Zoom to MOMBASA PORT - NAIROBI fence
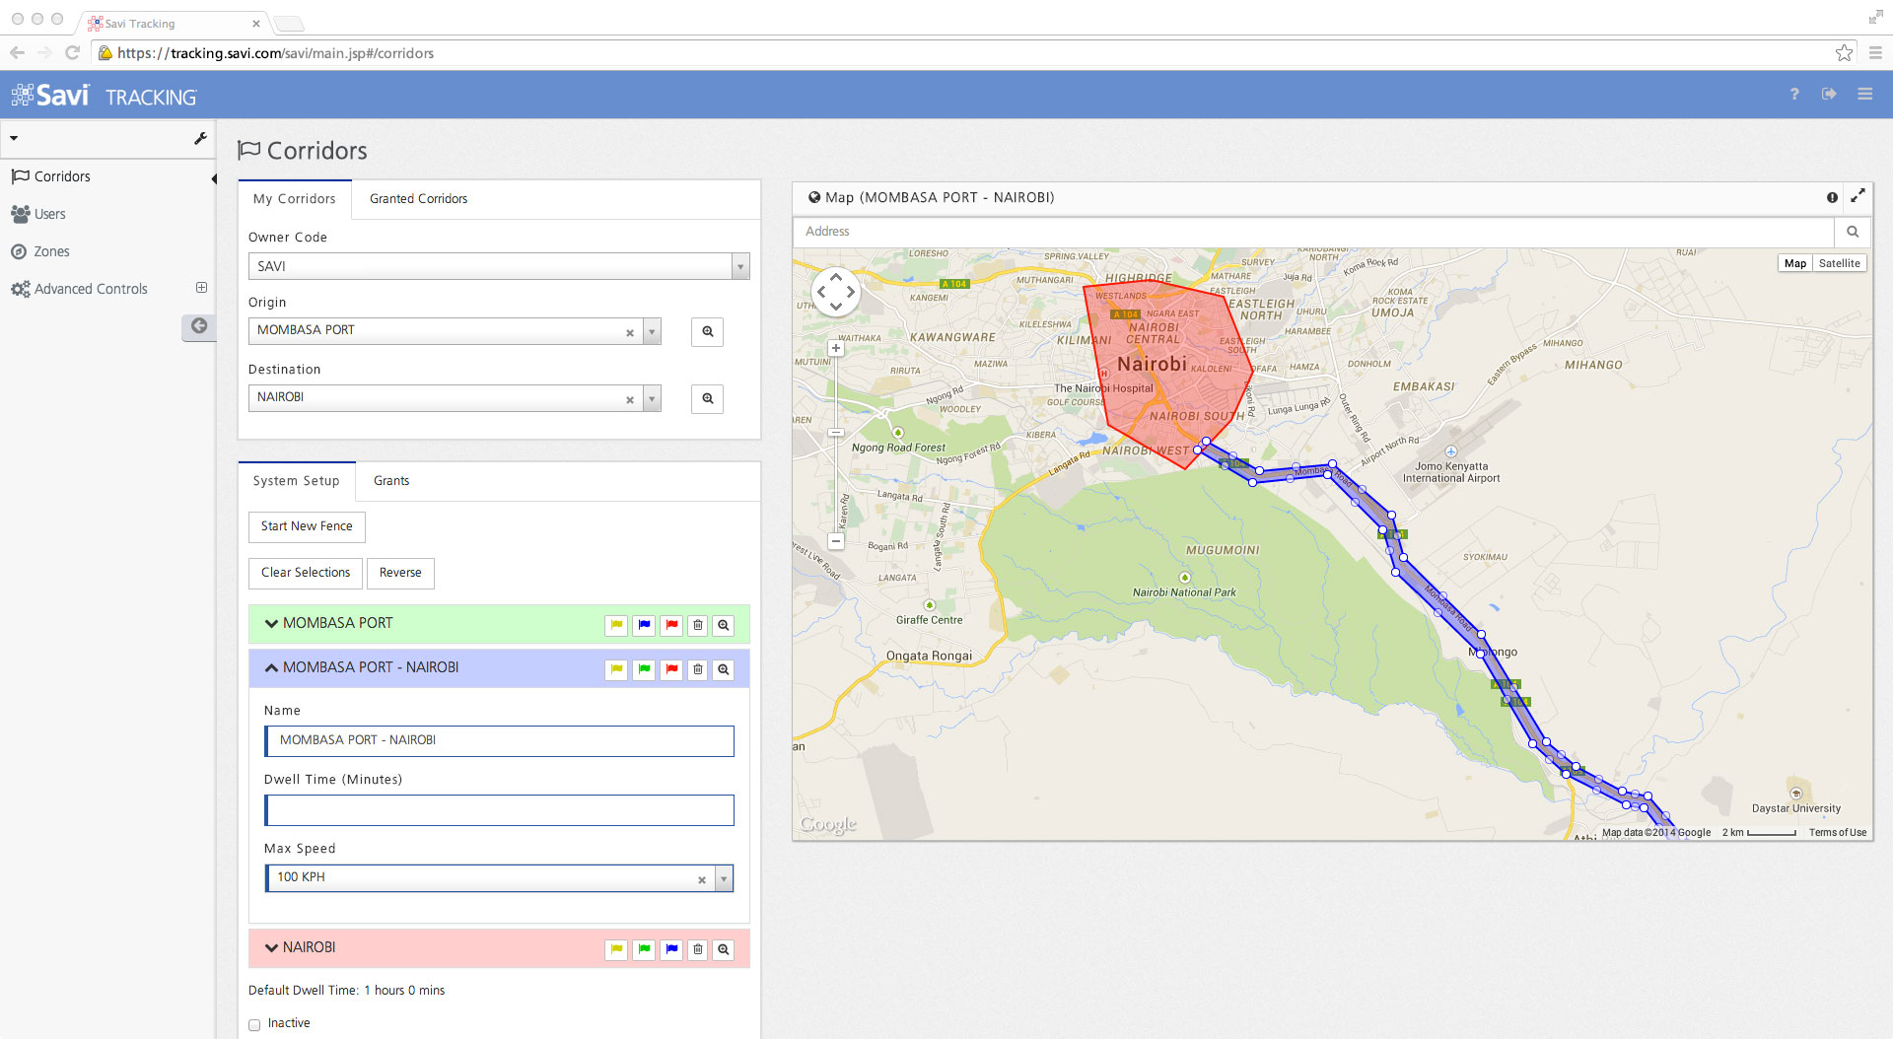Image resolution: width=1893 pixels, height=1039 pixels. point(724,670)
